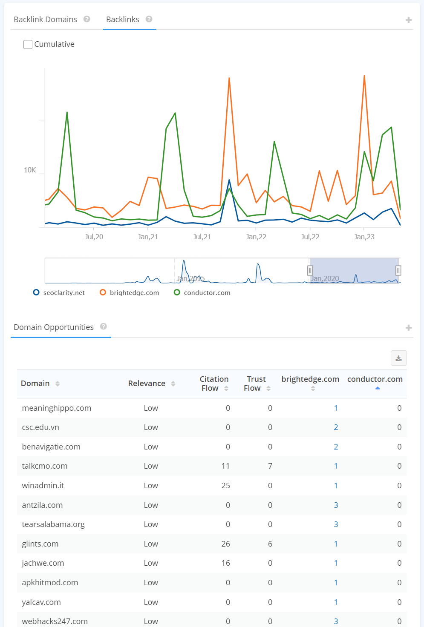Download the domain opportunities table

399,358
